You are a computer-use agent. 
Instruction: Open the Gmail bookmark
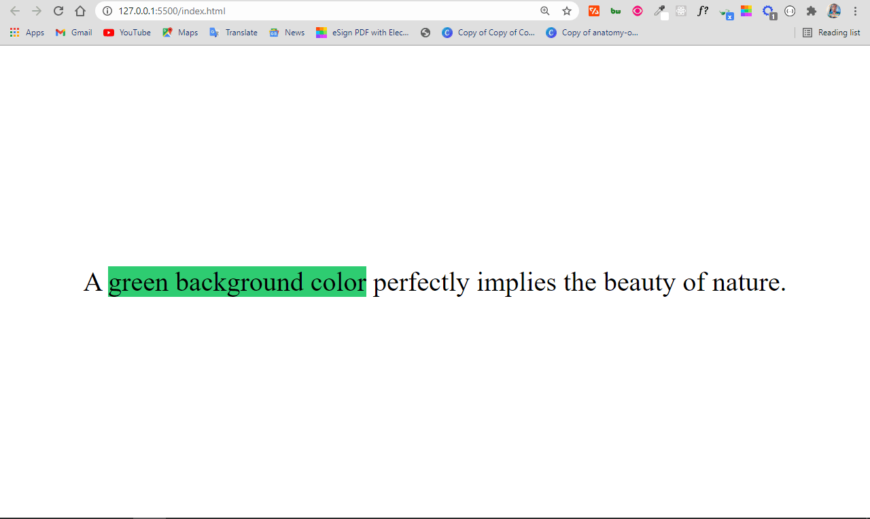tap(74, 33)
